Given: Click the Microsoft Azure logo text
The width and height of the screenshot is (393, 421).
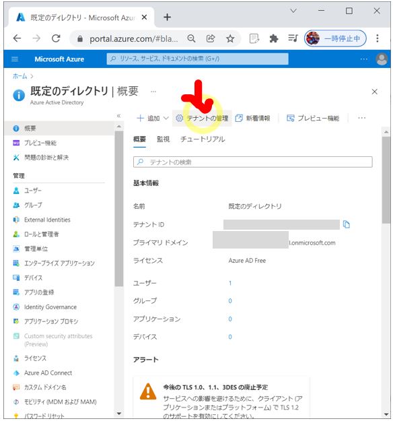Looking at the screenshot, I should (59, 59).
